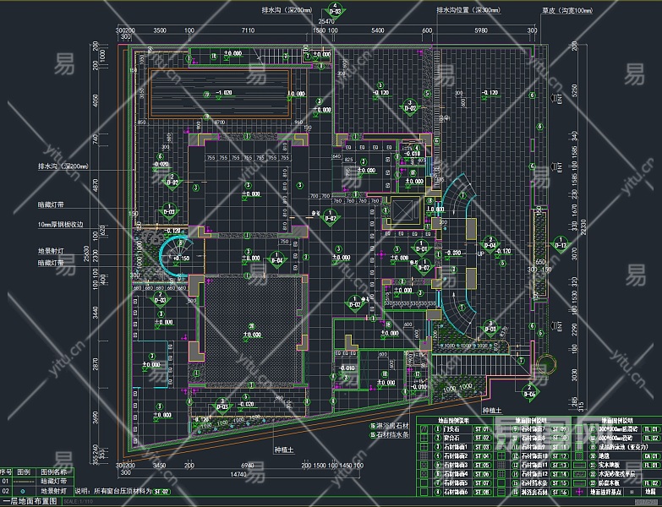Image resolution: width=662 pixels, height=507 pixels.
Task: Click the vertical dimension 22330
Action: coord(583,228)
